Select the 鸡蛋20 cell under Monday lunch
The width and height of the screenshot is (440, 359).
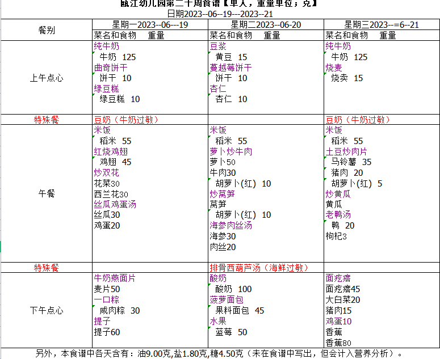click(x=107, y=225)
